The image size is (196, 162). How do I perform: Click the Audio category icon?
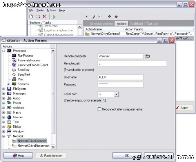pos(9,98)
